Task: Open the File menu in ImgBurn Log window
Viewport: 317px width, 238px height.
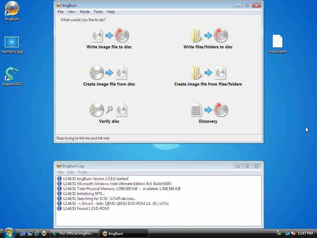Action: 61,172
